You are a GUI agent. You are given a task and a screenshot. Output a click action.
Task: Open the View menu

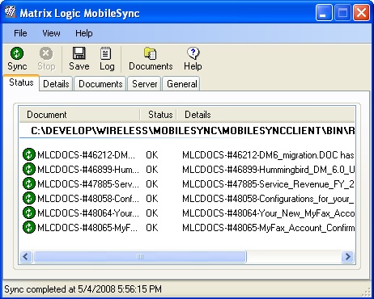[51, 33]
